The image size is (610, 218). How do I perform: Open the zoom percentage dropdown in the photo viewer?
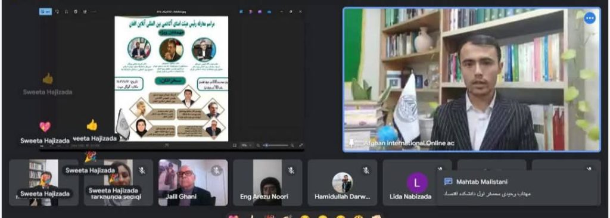tap(246, 145)
